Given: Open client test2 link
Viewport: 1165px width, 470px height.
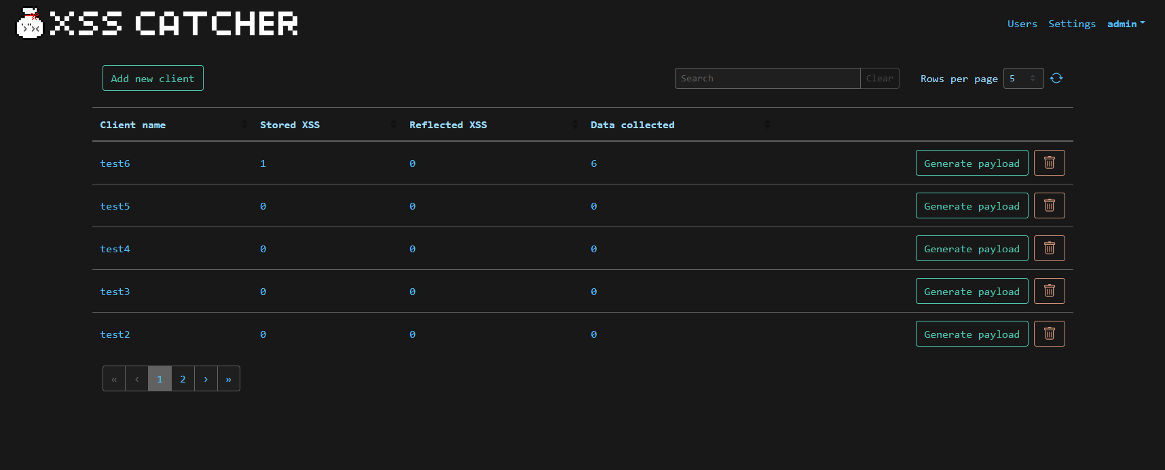Looking at the screenshot, I should pos(115,334).
